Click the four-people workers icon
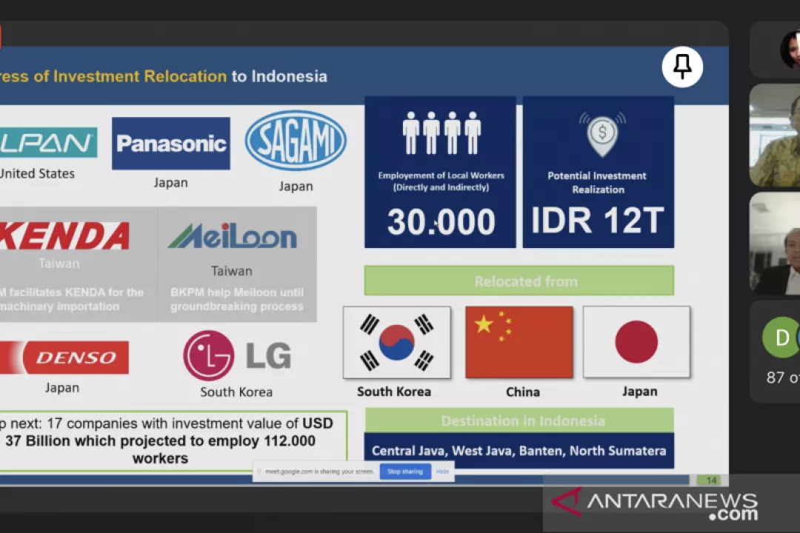Screen dimensions: 800x533 tap(441, 133)
